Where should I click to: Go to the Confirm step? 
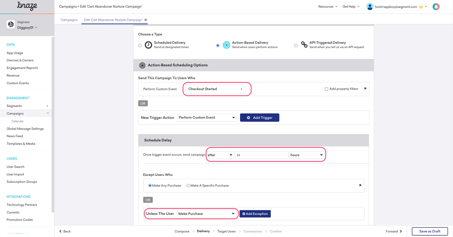coord(276,231)
